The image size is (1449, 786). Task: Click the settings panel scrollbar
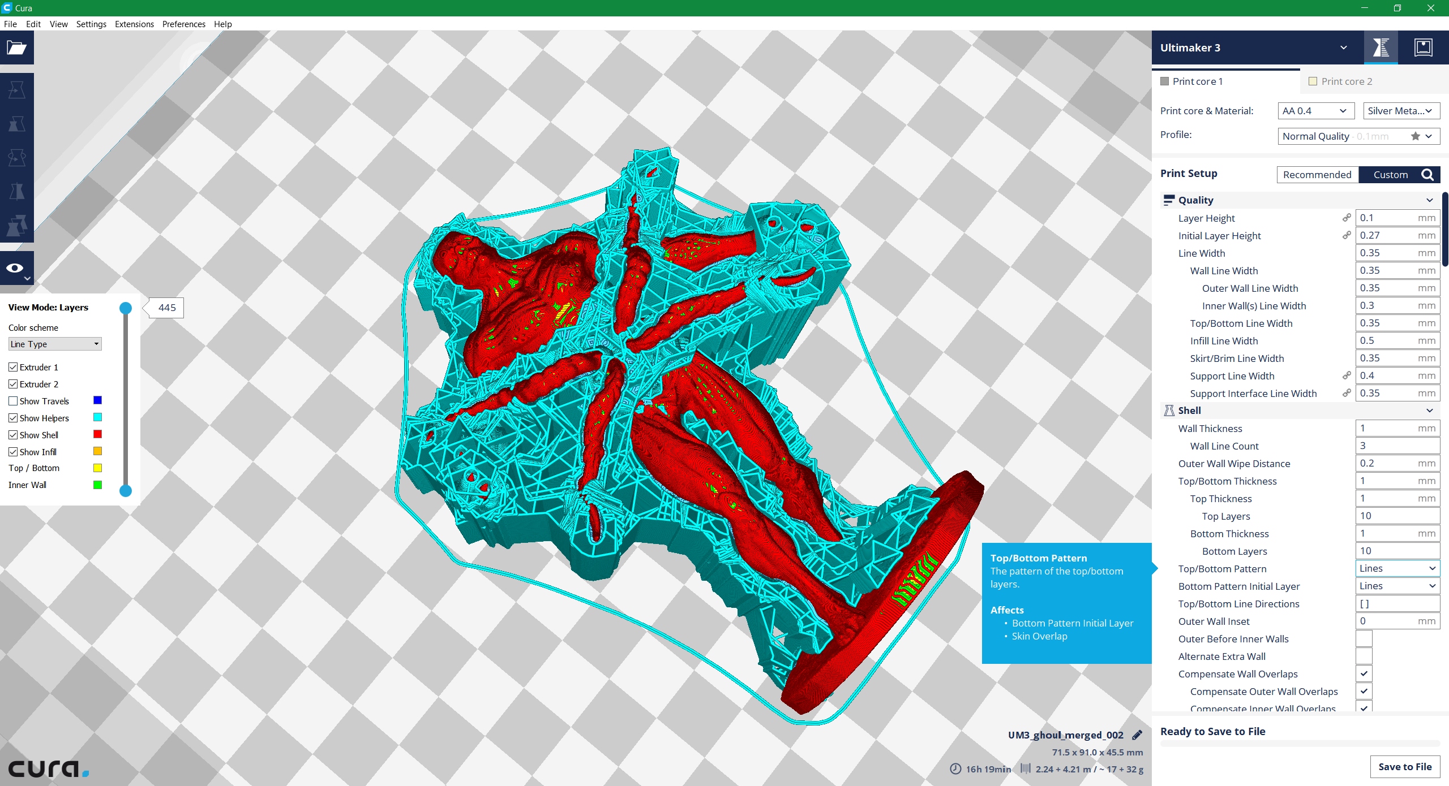click(1446, 229)
